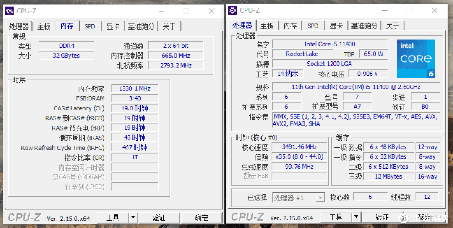
Task: Click the 6 x 48 KBytes L1 data cache
Action: click(x=388, y=147)
